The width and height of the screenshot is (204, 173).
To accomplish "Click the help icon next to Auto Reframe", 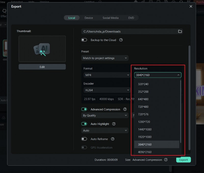I will click(113, 139).
